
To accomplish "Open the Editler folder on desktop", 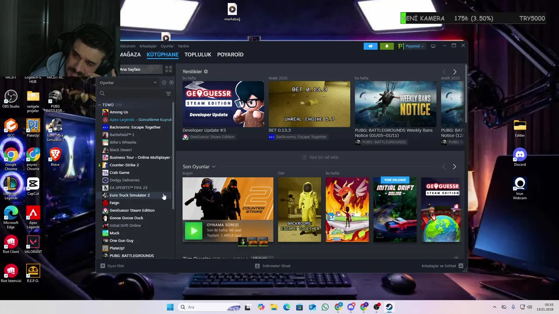I will coord(520,128).
